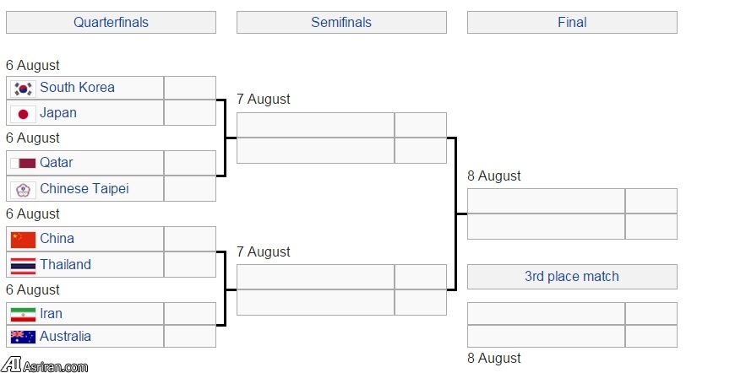Click the Asriran.com logo watermark
This screenshot has height=373, width=735.
point(44,365)
